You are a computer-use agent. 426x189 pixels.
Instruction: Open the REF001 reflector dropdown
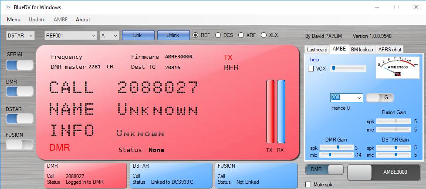point(71,36)
